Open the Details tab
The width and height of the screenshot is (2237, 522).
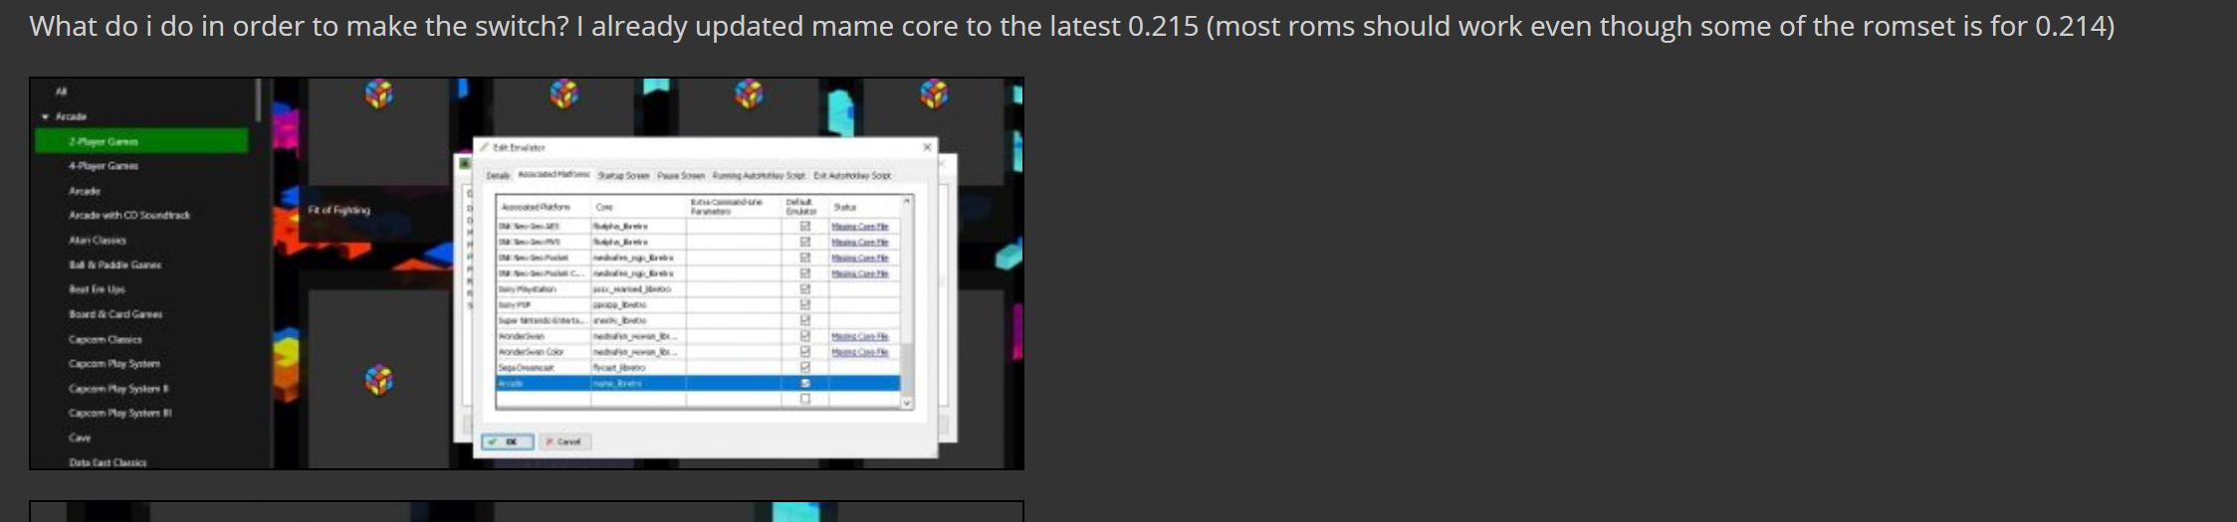coord(498,176)
